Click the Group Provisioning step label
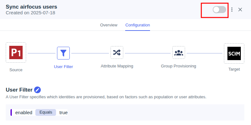251x125 pixels. point(178,66)
